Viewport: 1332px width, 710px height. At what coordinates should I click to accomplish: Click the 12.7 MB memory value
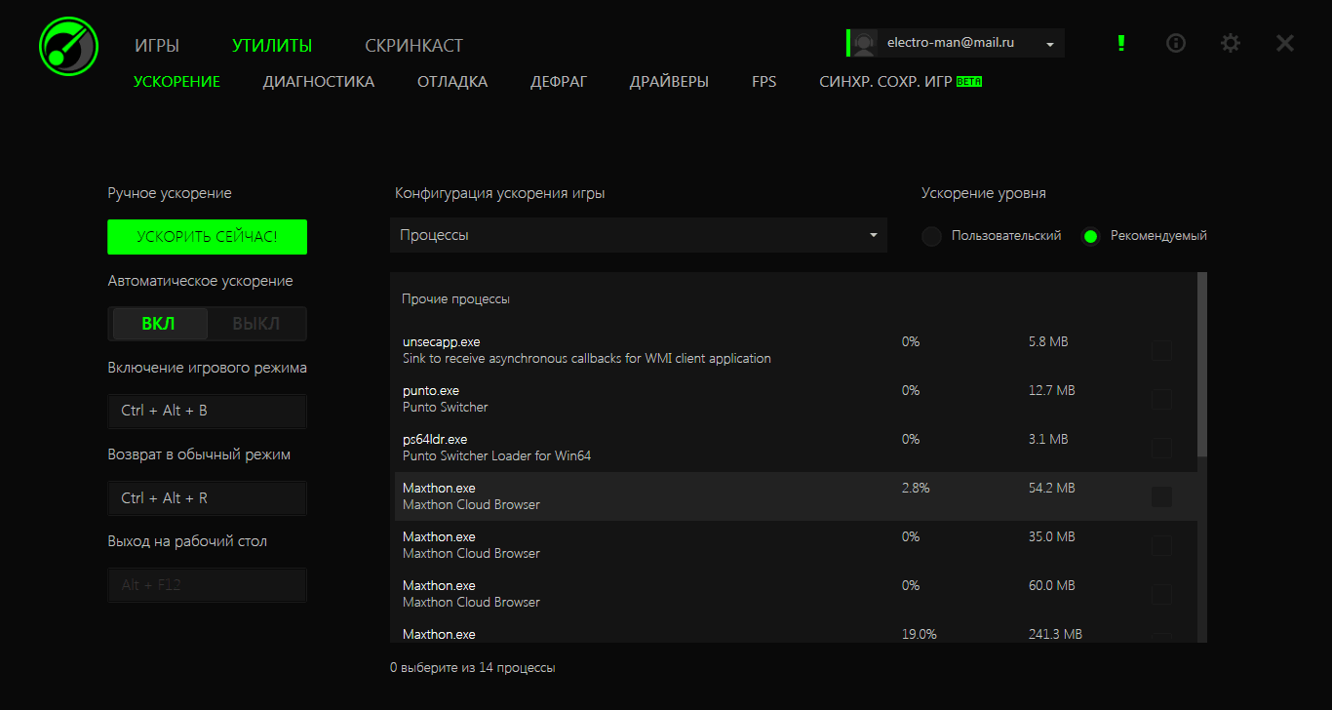coord(1052,391)
